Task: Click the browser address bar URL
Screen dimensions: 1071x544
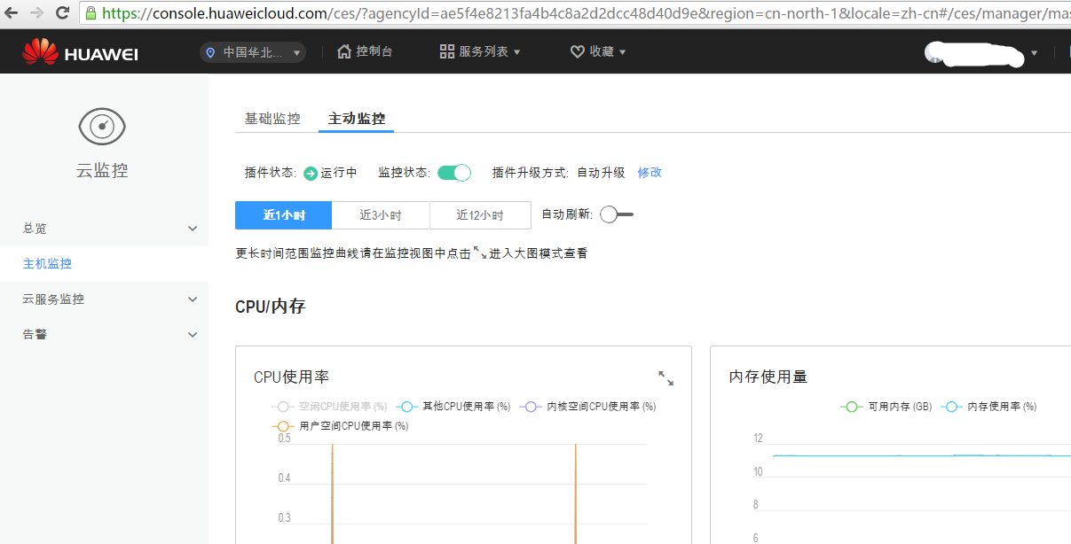Action: 586,13
